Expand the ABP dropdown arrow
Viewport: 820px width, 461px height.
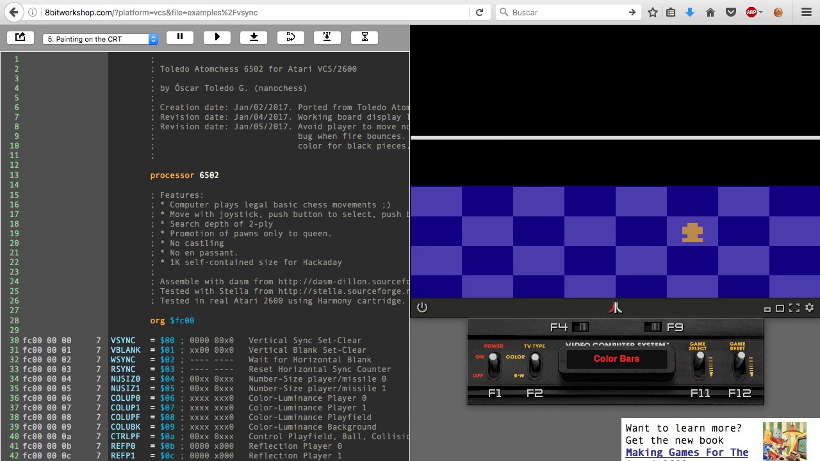pos(762,12)
